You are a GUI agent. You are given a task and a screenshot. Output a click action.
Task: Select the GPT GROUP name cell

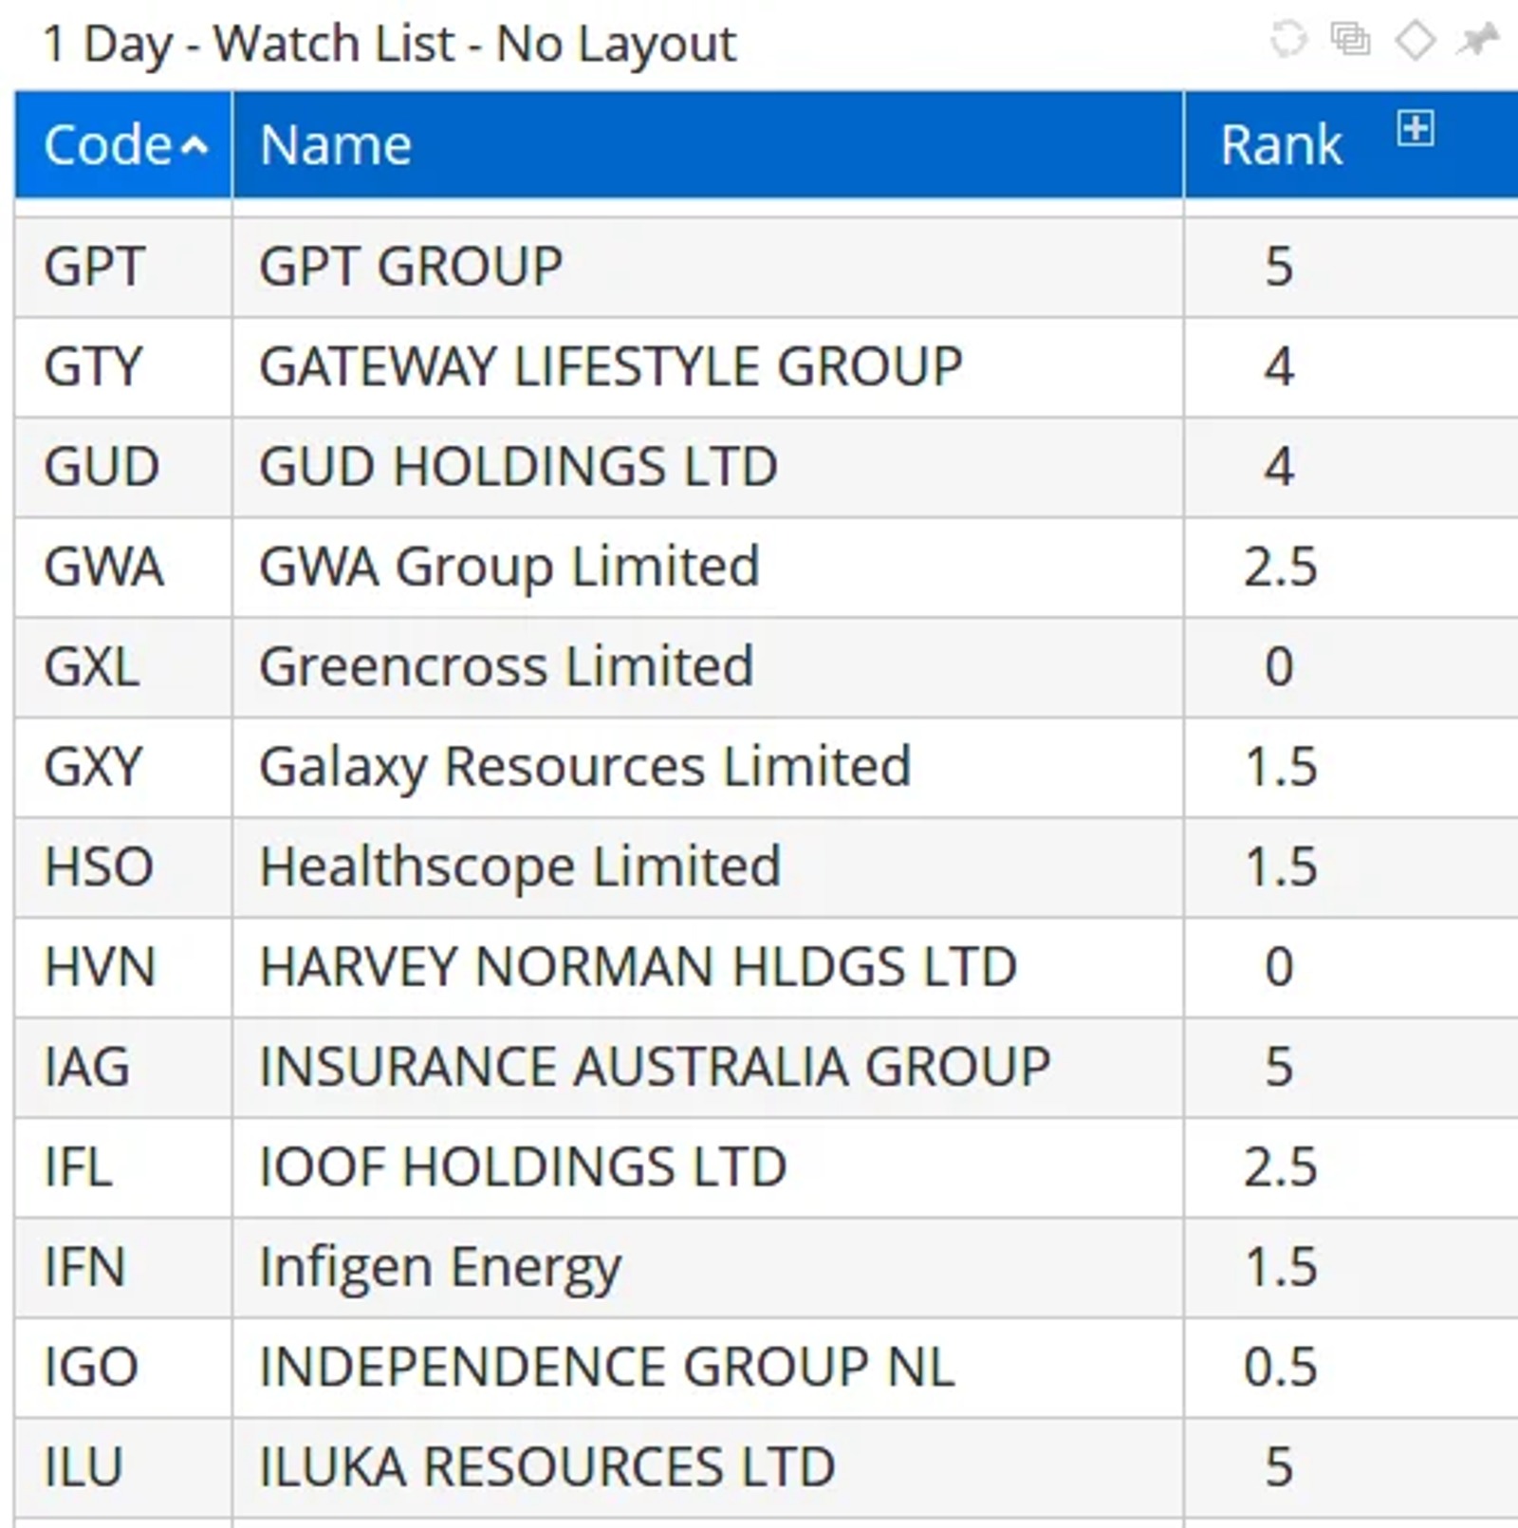708,267
